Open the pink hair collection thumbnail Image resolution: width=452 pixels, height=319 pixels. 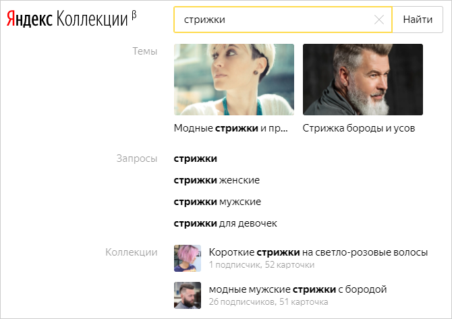point(188,258)
